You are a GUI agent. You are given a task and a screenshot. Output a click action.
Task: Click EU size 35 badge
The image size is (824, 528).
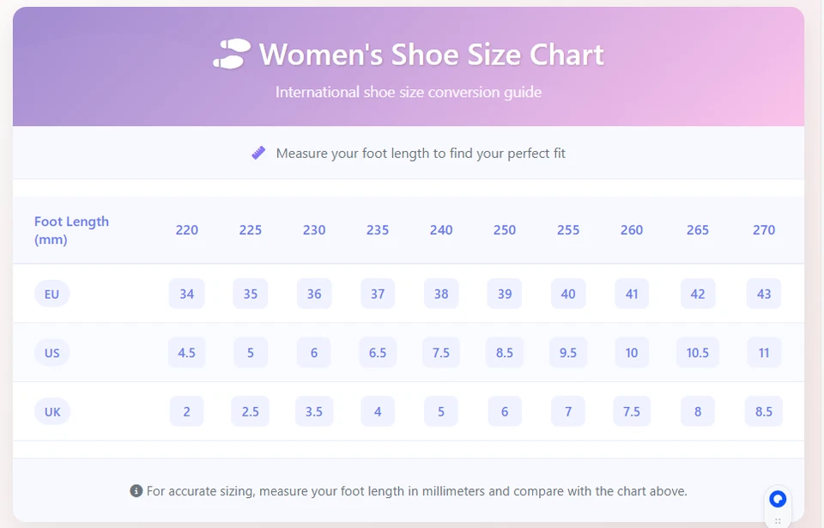(x=251, y=294)
